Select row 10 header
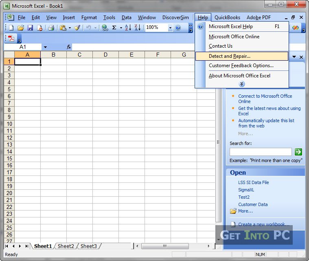Screen dimensions: 309x261 click(9, 124)
